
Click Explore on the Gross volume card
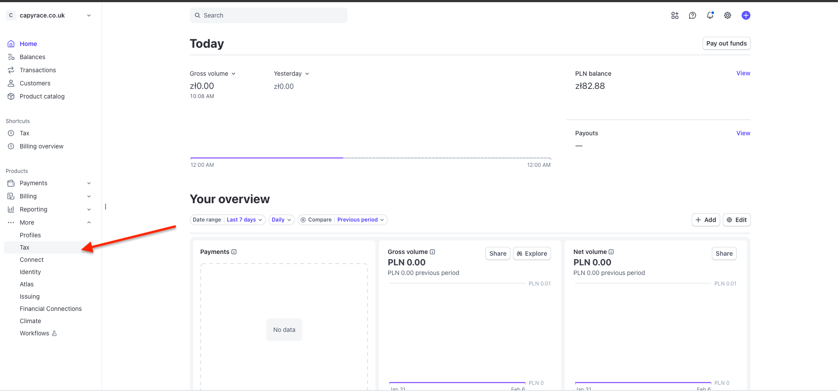[x=532, y=254]
